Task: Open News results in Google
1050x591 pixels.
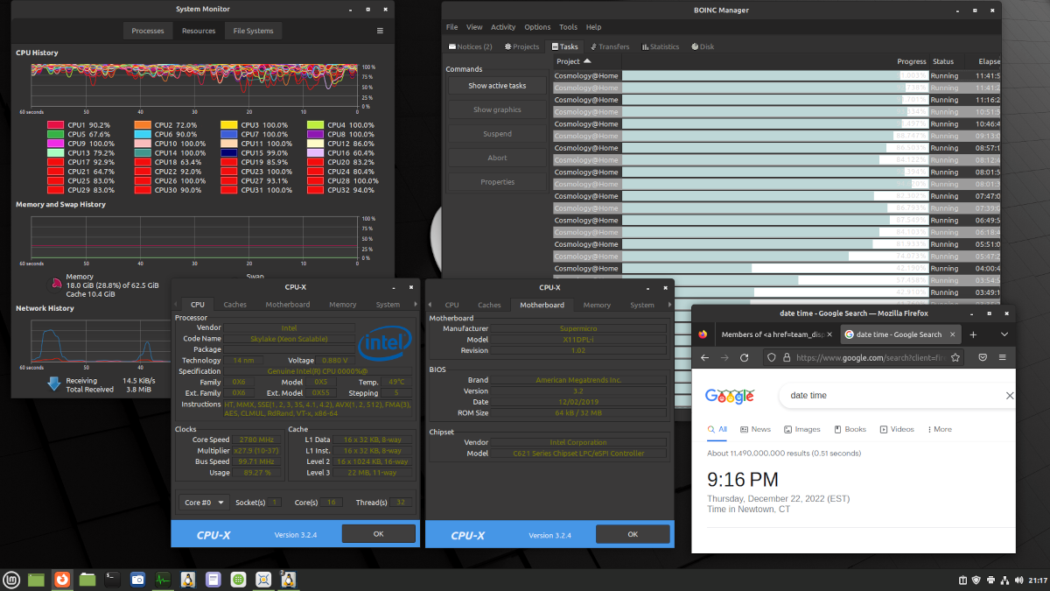Action: tap(755, 429)
